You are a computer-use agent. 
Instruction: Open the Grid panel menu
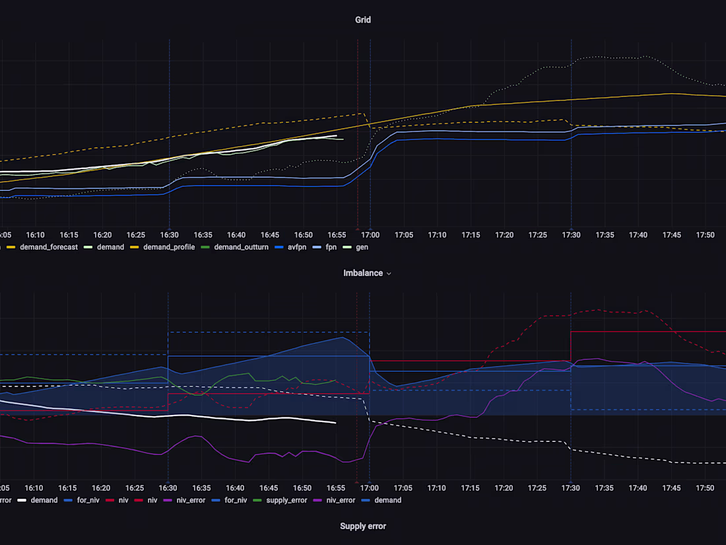tap(363, 19)
